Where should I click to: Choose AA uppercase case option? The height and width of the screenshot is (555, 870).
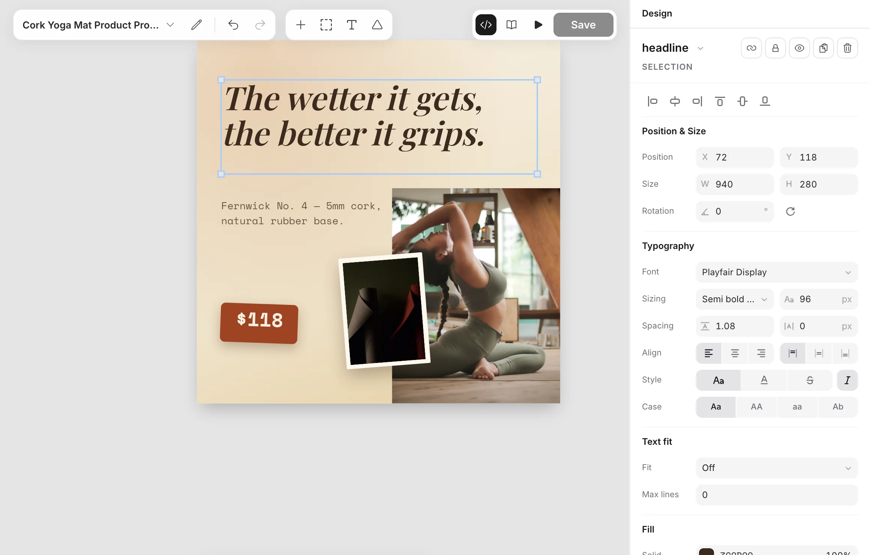[x=757, y=407]
